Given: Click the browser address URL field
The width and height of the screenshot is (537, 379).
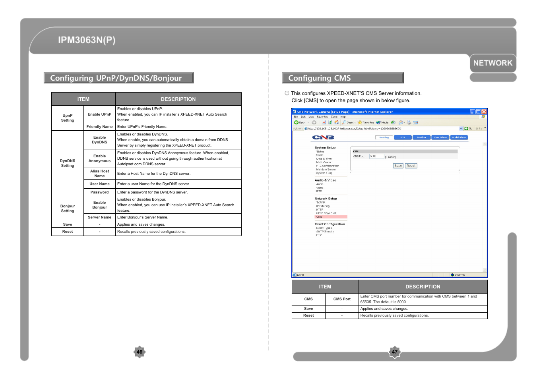Looking at the screenshot, I should click(383, 128).
